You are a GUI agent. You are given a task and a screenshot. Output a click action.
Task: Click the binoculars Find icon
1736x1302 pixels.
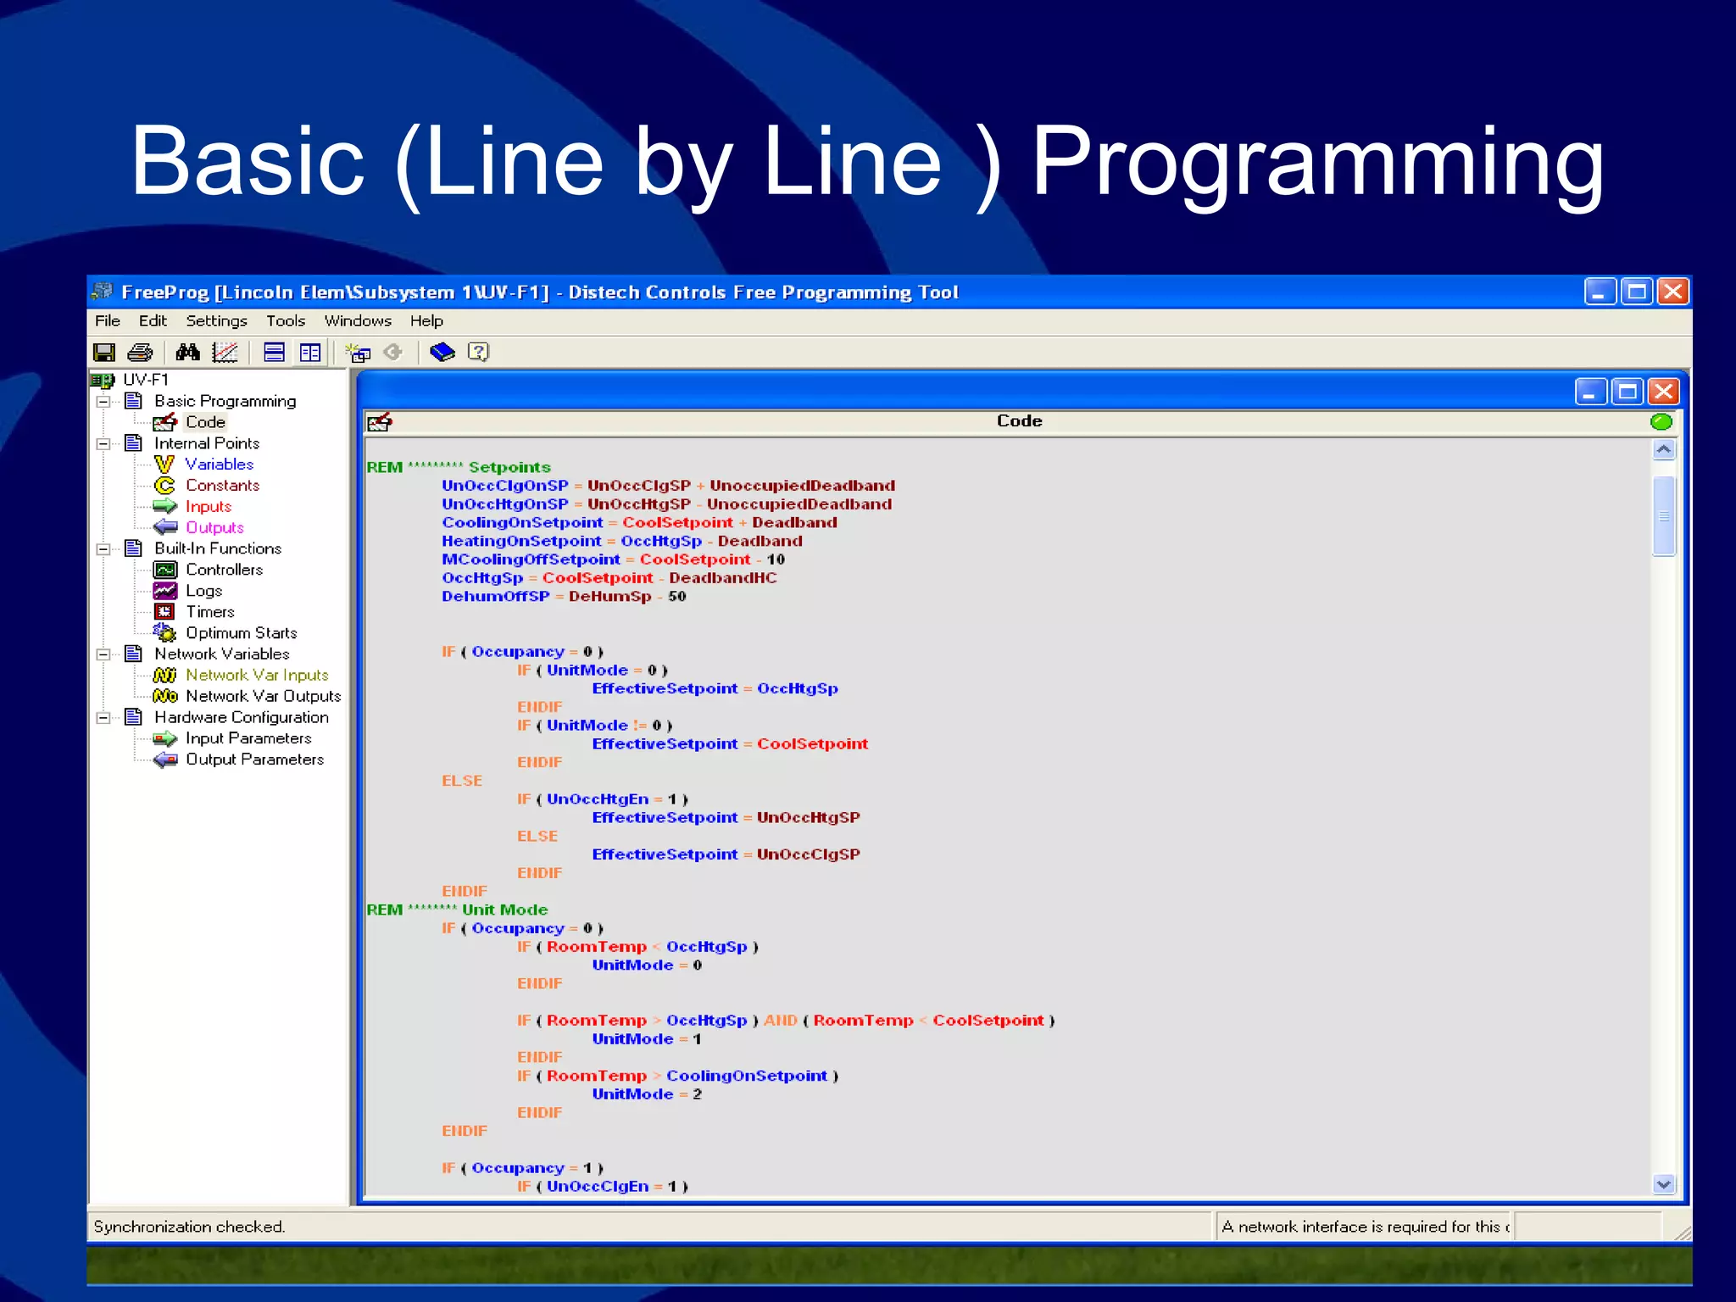pyautogui.click(x=187, y=353)
